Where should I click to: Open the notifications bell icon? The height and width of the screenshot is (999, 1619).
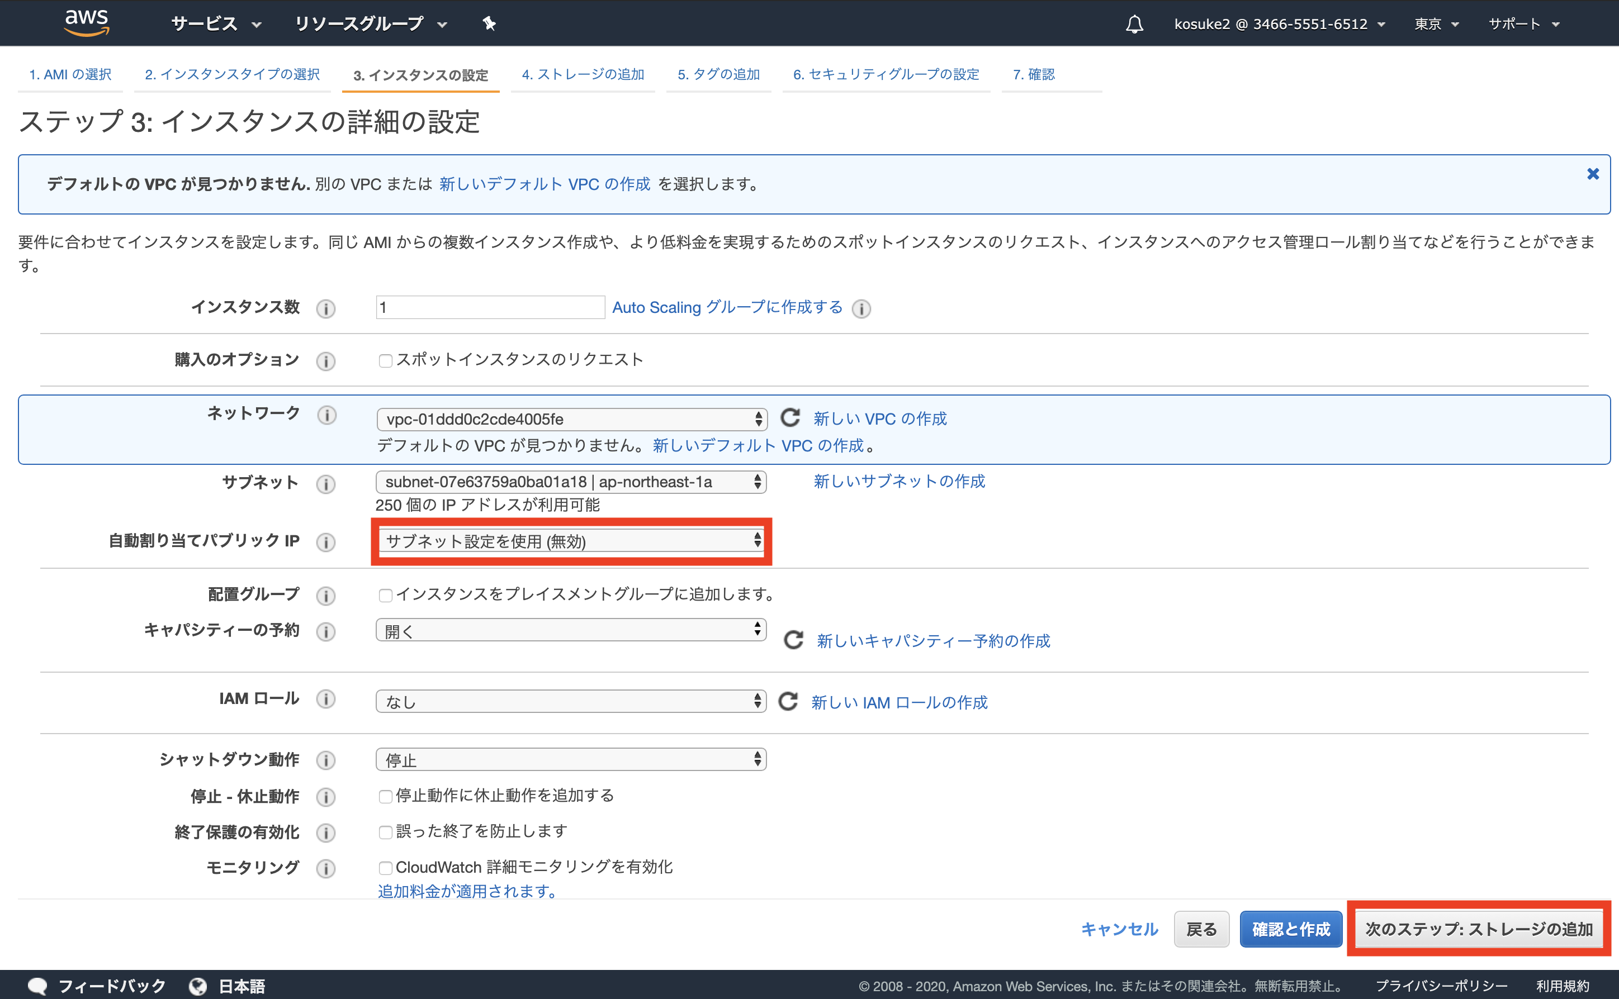pyautogui.click(x=1134, y=25)
